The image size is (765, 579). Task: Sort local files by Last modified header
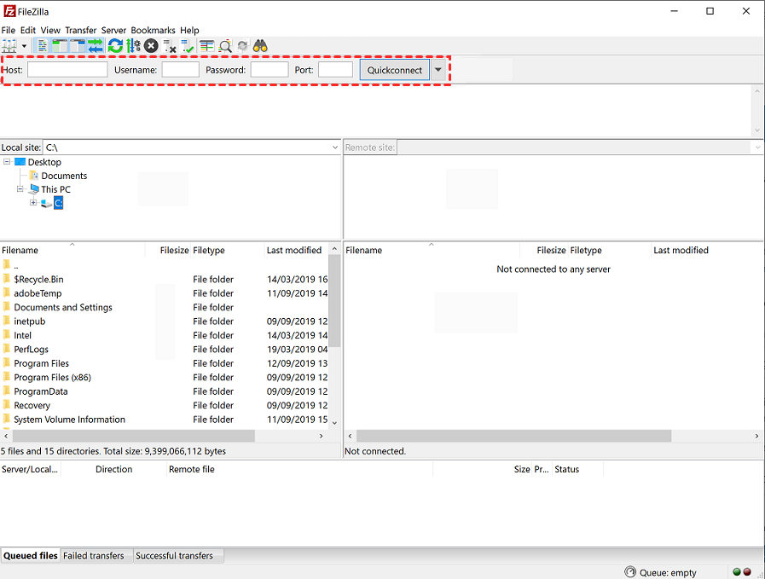point(294,251)
